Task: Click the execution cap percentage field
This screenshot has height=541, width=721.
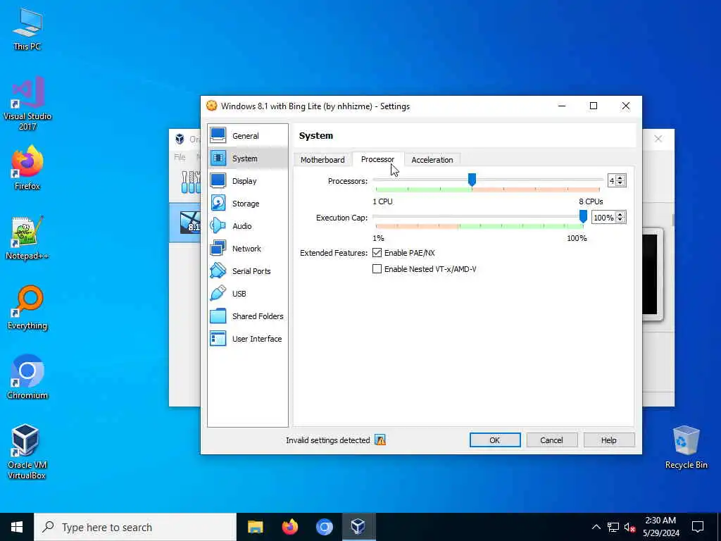Action: (x=603, y=218)
